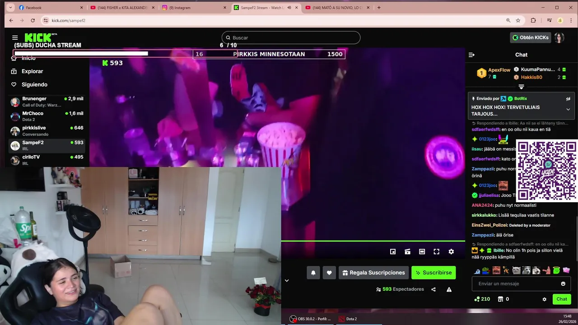Hide the pinned message eye icon
The image size is (578, 325).
568,99
